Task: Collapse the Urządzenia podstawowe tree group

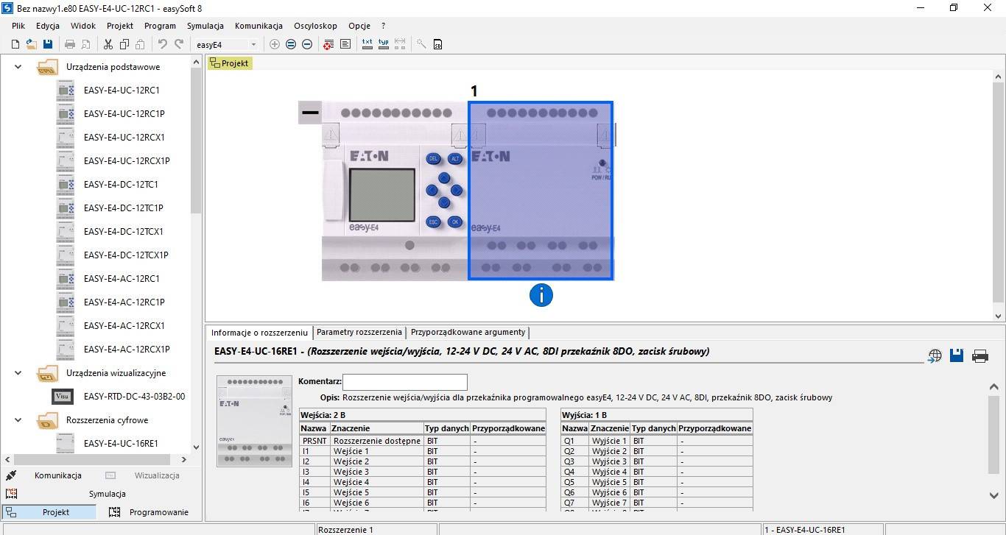Action: 18,67
